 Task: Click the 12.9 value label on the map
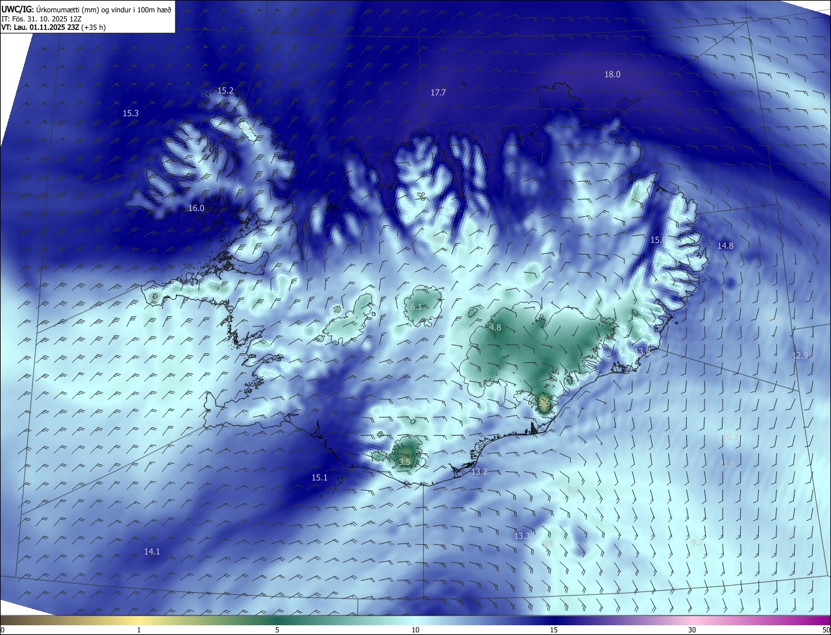(x=800, y=356)
